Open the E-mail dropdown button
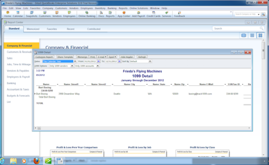This screenshot has width=269, height=165. click(102, 57)
